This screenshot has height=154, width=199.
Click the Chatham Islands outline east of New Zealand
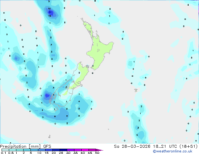tap(136, 90)
